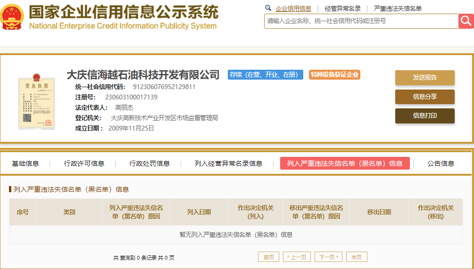Click establishment date 2009年11月25日
Viewport: 474px width, 269px height.
point(131,128)
